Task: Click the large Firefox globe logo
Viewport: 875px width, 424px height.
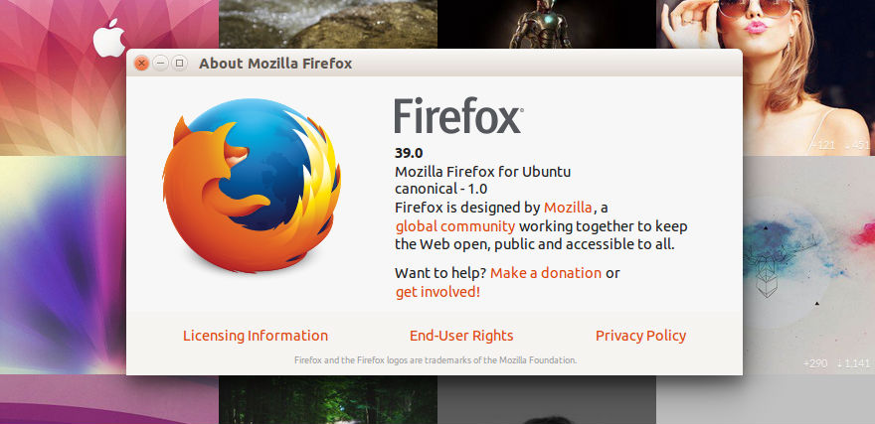Action: click(x=252, y=186)
